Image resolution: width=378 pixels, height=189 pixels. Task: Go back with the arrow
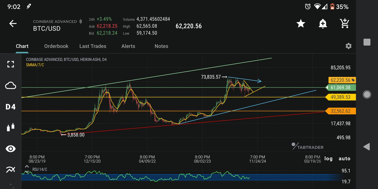13,24
